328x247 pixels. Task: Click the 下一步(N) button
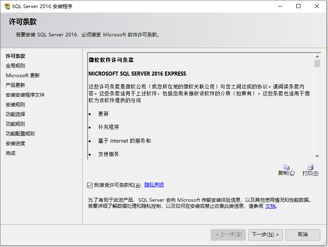click(265, 234)
